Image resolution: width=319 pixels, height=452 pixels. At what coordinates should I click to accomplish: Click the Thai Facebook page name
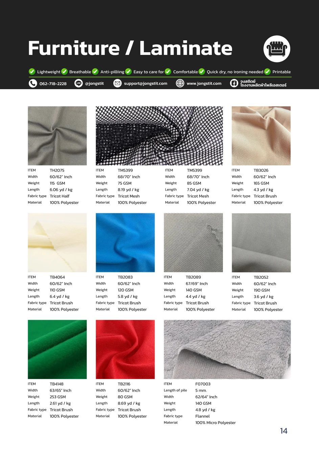click(x=263, y=83)
